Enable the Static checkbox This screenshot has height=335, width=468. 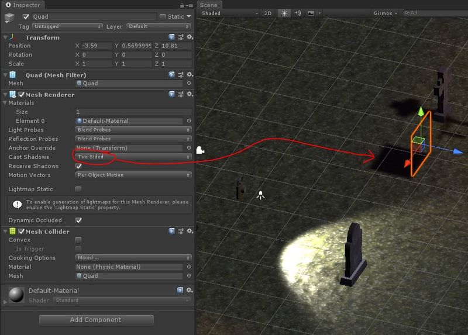(163, 16)
